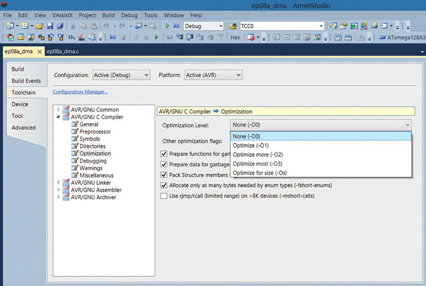Screen dimensions: 426x286
Task: Click the Cut (scissors) icon
Action: point(73,26)
